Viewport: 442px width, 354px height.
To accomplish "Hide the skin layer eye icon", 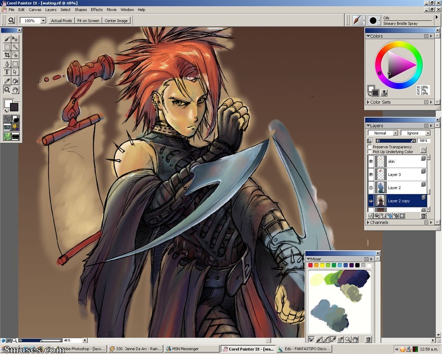I will tap(371, 162).
